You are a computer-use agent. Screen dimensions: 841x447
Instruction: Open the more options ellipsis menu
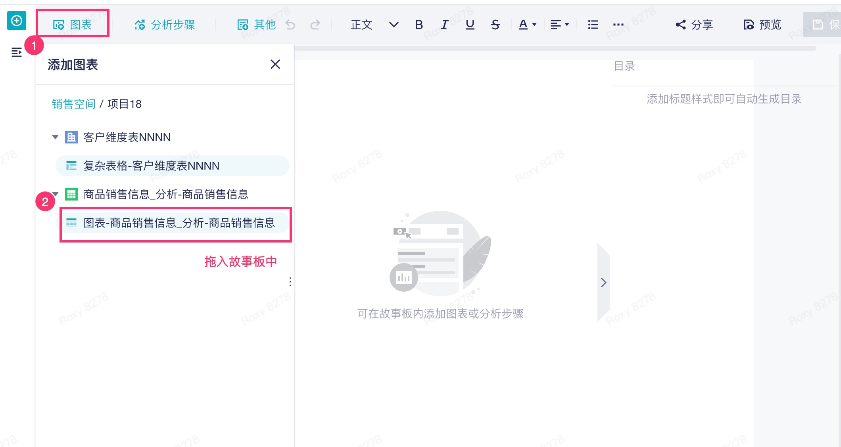pos(618,25)
